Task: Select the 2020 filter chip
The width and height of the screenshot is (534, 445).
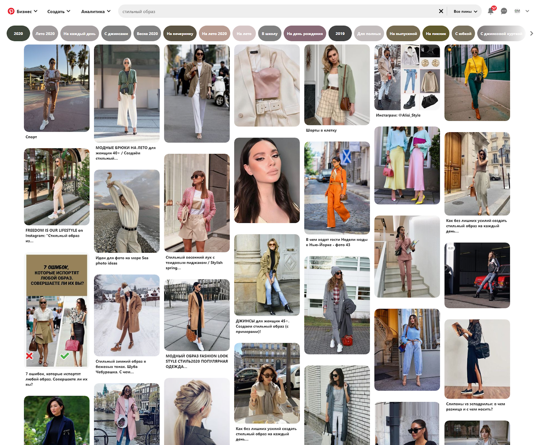Action: [18, 33]
